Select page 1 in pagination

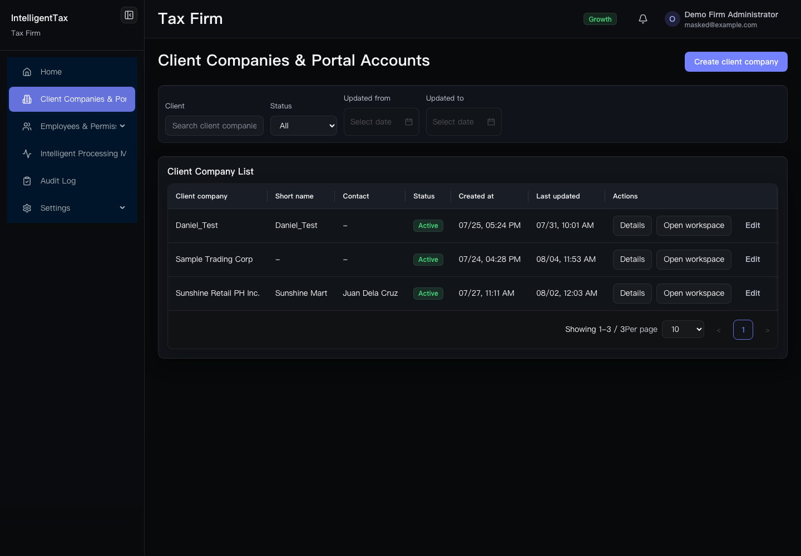[743, 330]
